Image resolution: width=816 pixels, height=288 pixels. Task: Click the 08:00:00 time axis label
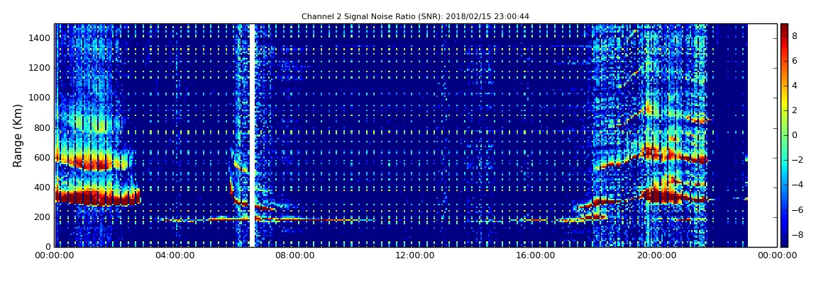click(x=294, y=255)
